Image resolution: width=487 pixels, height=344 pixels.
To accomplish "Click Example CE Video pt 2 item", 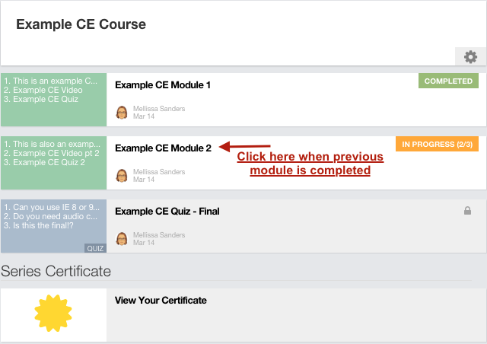I will point(52,153).
